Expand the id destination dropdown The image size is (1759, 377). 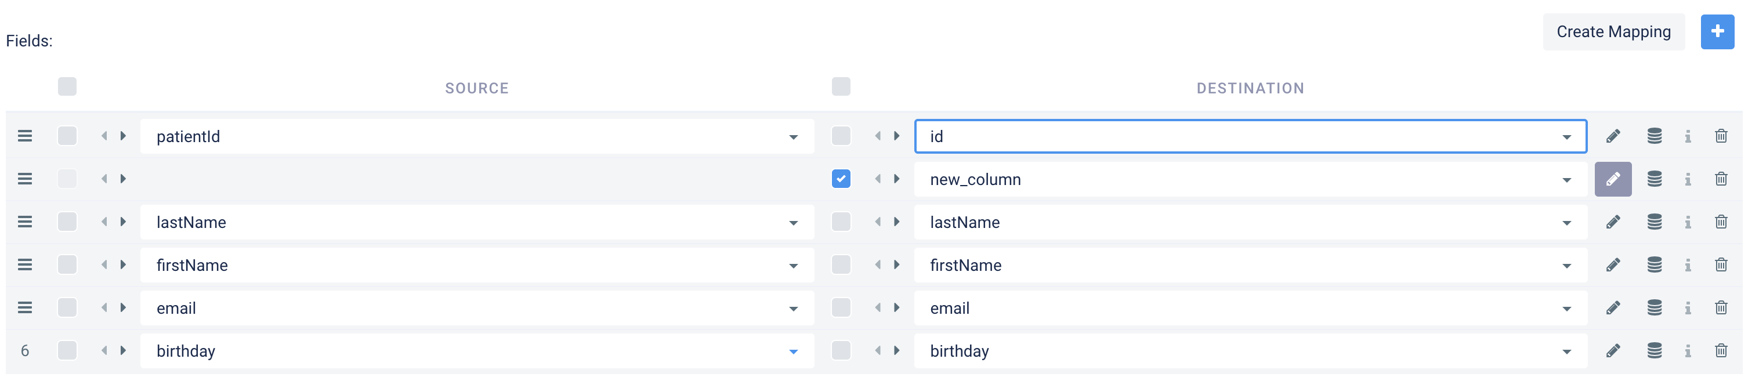click(1566, 137)
